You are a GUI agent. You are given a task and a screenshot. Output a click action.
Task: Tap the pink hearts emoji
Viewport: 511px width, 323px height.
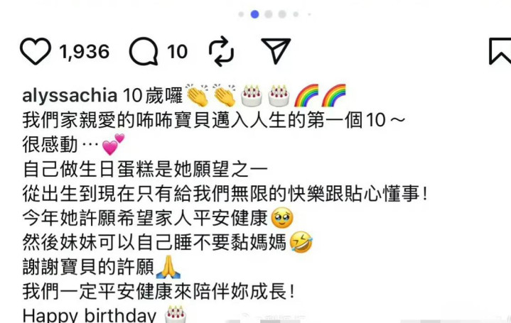point(113,144)
